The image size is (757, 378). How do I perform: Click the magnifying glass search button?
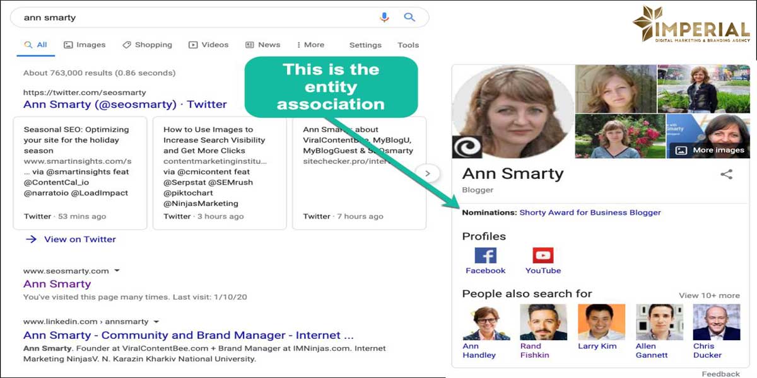click(x=409, y=18)
